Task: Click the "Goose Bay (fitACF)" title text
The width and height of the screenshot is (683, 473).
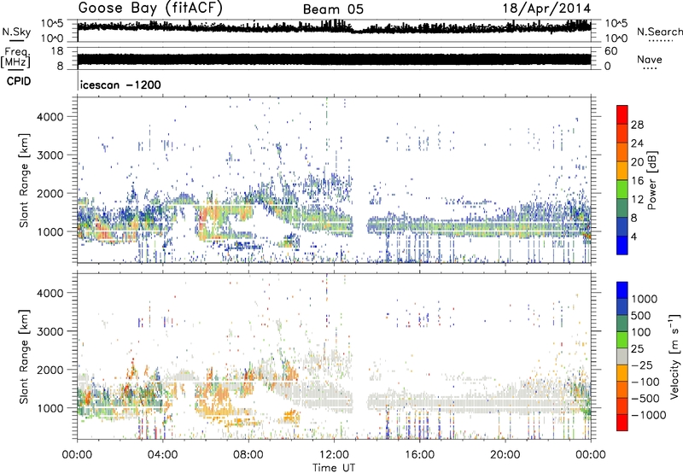Action: pyautogui.click(x=150, y=9)
